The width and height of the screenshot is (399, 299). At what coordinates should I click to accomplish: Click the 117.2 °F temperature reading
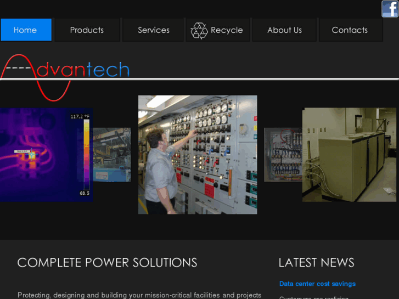(80, 116)
